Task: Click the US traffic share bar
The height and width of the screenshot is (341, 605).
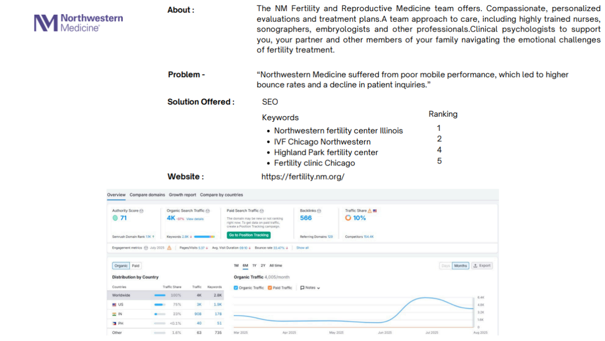Action: 160,304
